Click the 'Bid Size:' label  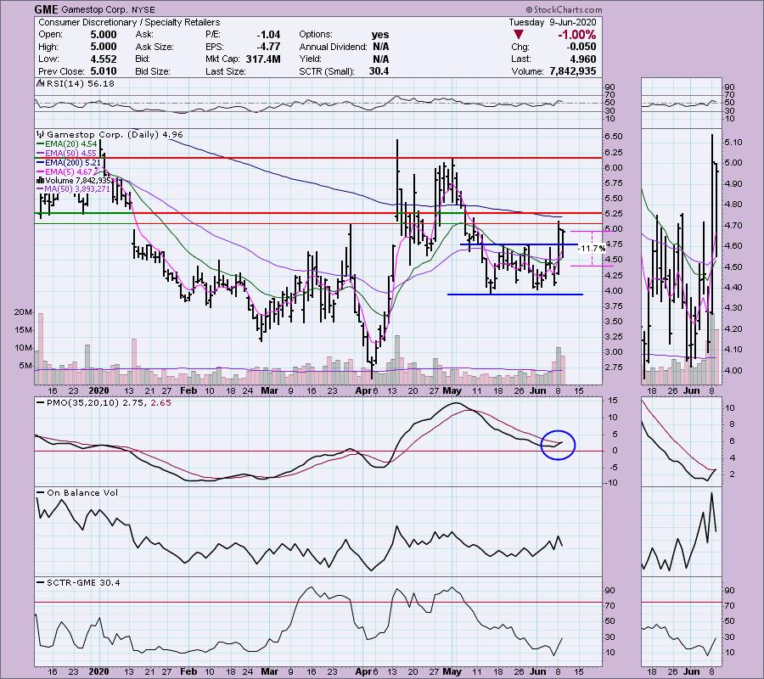[x=153, y=71]
